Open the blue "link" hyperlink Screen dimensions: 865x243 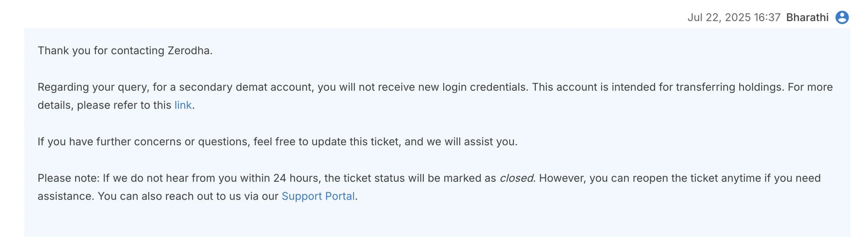point(183,105)
